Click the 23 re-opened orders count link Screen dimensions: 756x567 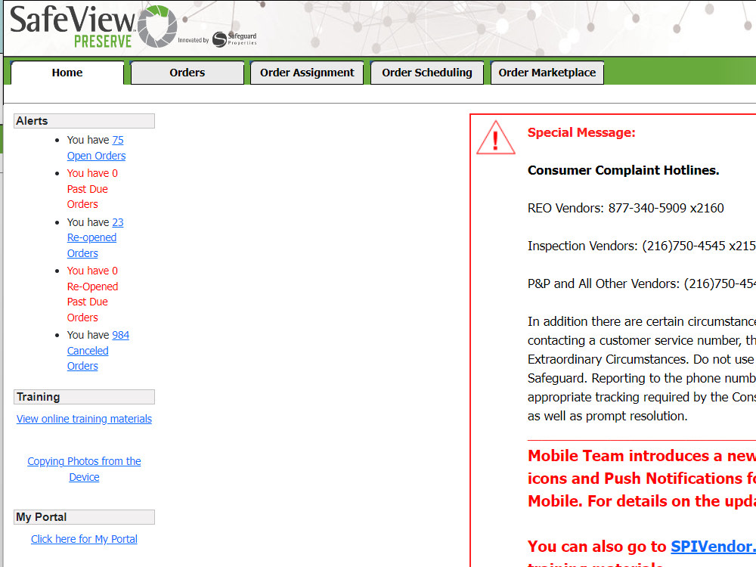pos(118,222)
